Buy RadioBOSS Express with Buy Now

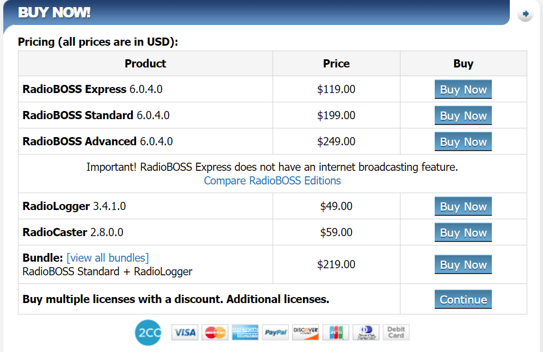pos(463,89)
